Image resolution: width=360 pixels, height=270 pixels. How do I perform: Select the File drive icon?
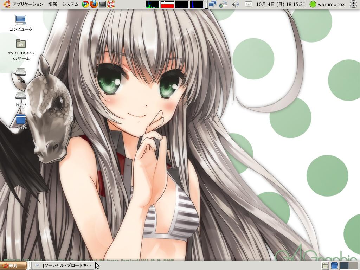(21, 76)
